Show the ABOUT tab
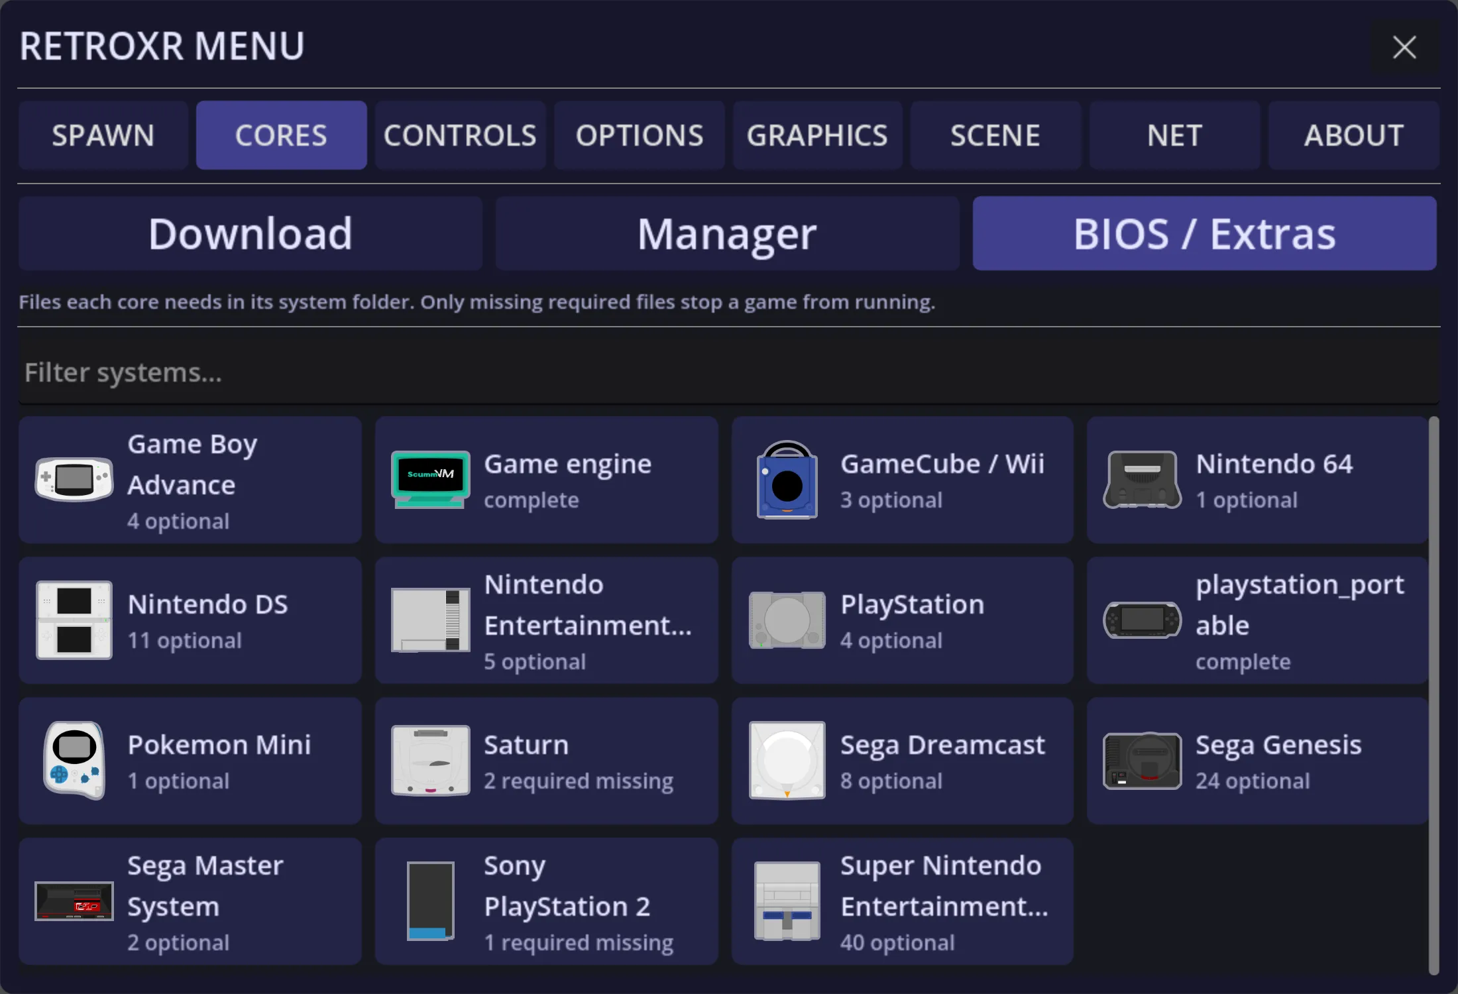The image size is (1458, 994). (1353, 135)
